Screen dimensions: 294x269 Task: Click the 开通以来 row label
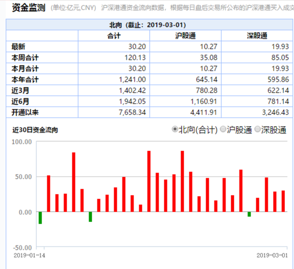coord(25,112)
